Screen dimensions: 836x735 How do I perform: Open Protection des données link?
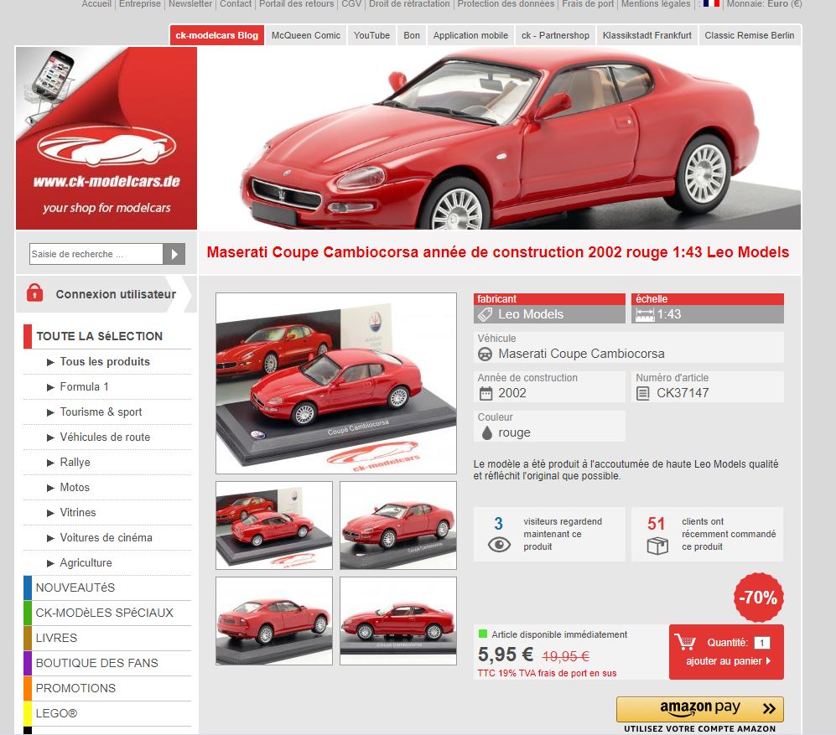506,3
